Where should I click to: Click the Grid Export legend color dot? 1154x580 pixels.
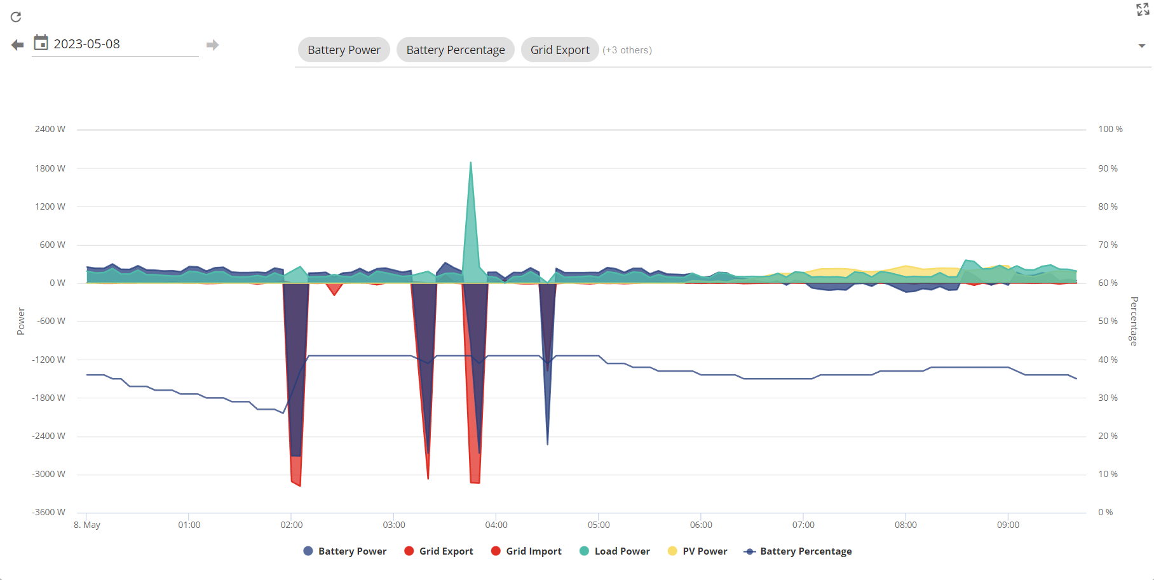[x=409, y=551]
